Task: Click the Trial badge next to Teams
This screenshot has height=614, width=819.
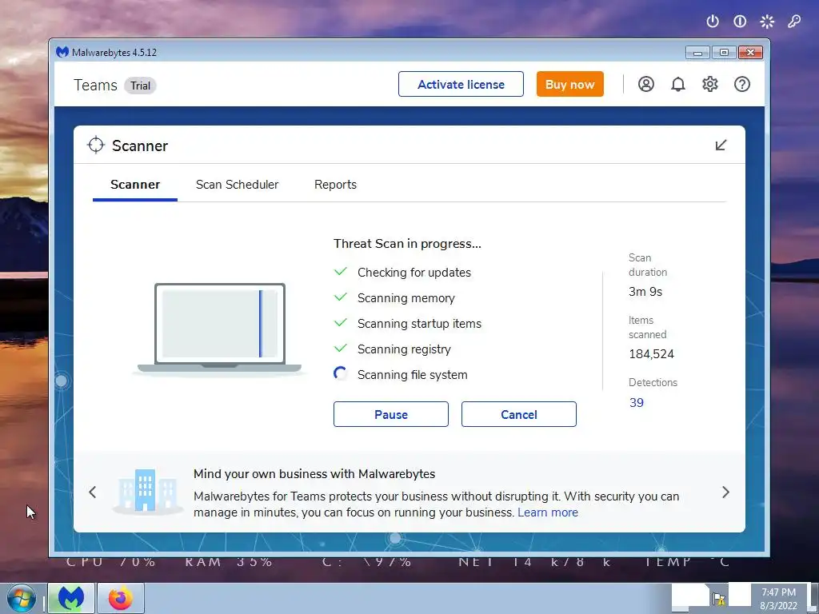Action: pyautogui.click(x=140, y=86)
